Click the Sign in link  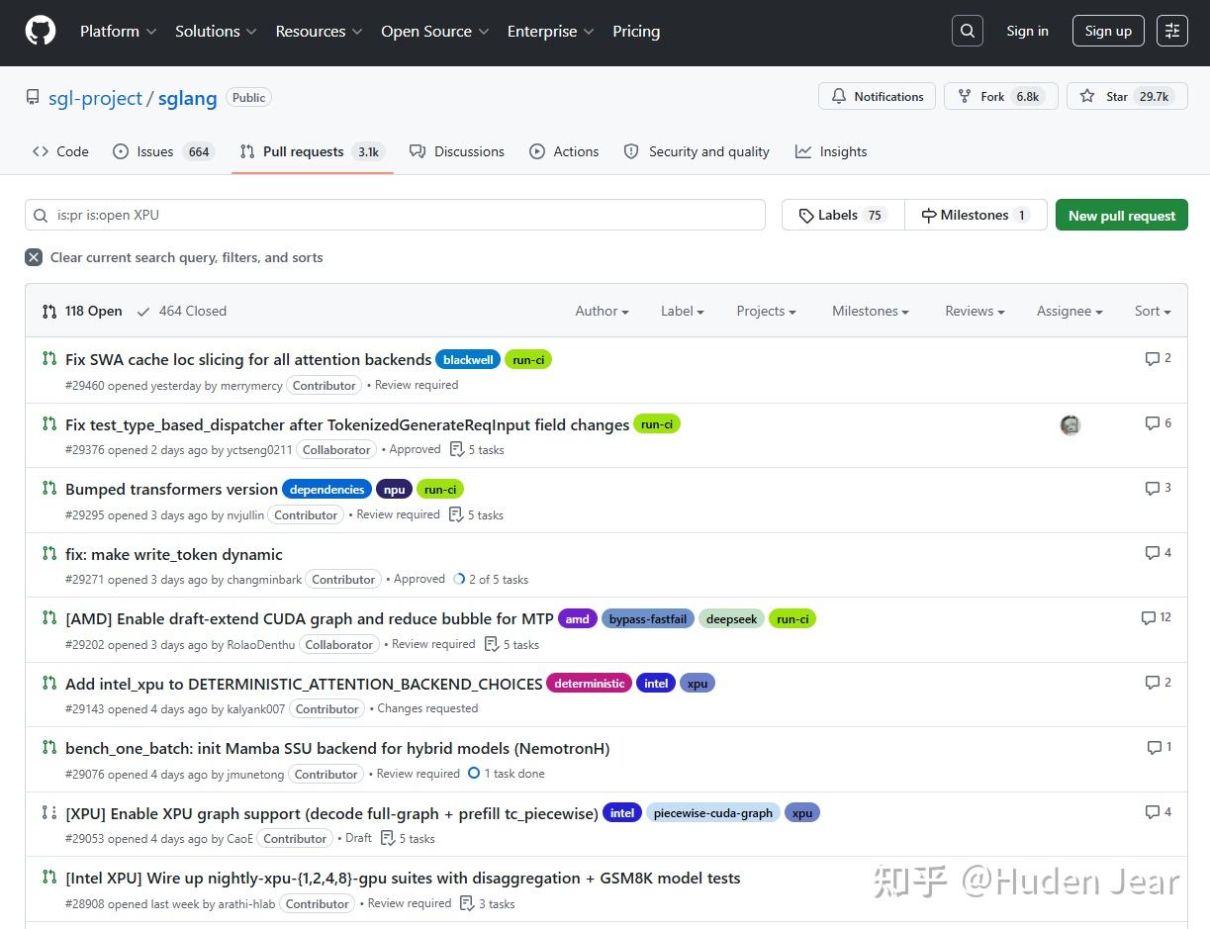pyautogui.click(x=1027, y=31)
